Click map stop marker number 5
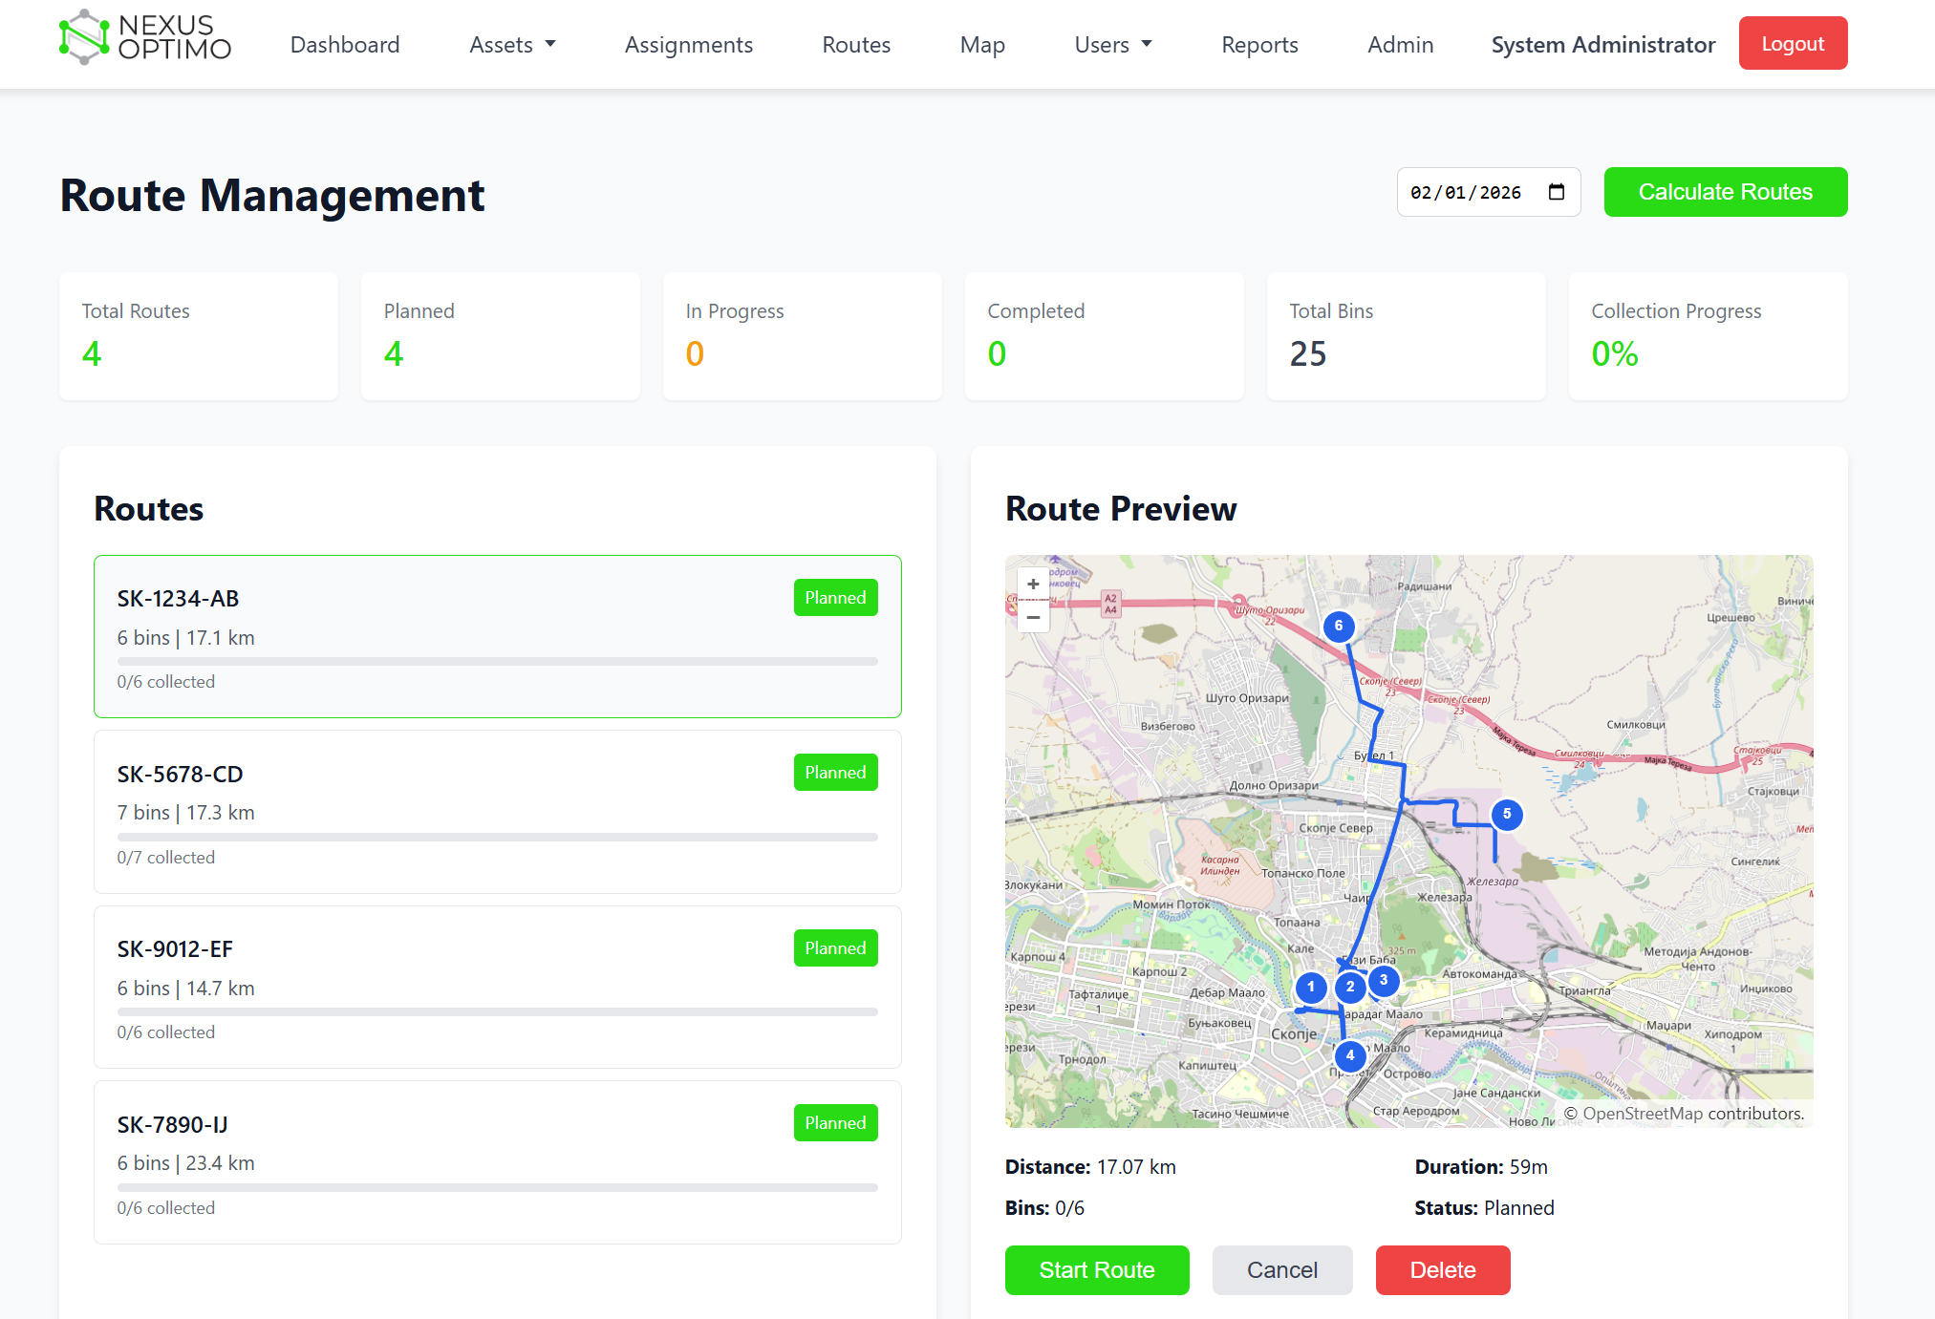 click(x=1507, y=815)
